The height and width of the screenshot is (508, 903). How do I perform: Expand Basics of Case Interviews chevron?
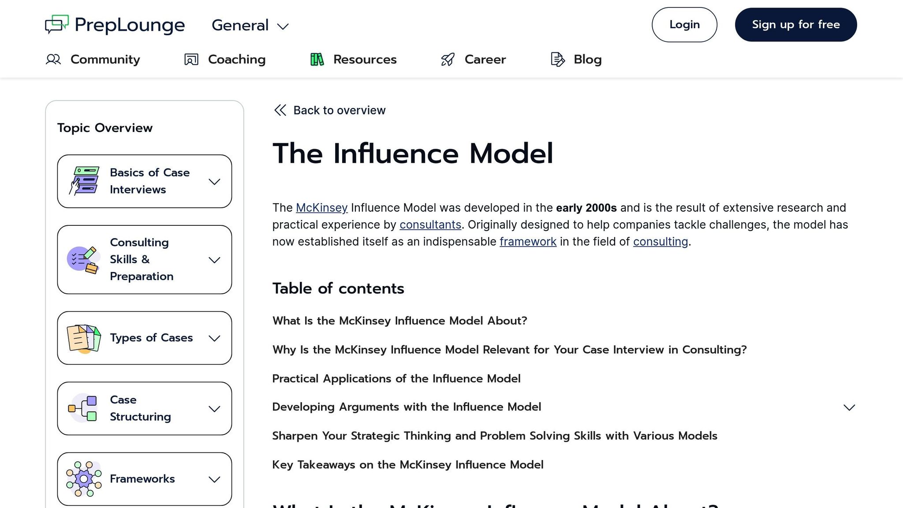[x=214, y=182]
